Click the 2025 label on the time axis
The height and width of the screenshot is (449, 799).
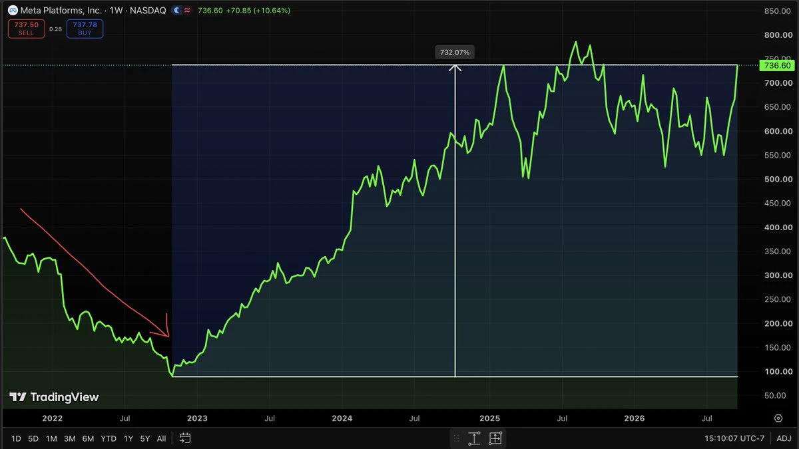click(x=489, y=418)
